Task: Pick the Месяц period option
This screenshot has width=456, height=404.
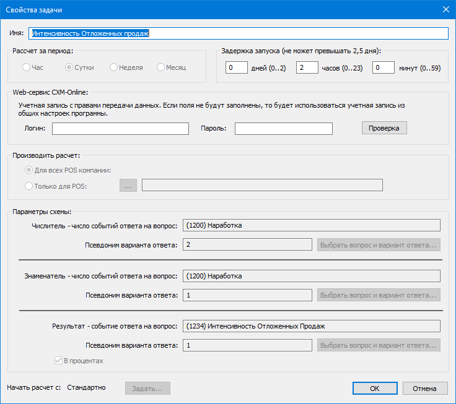Action: [161, 67]
